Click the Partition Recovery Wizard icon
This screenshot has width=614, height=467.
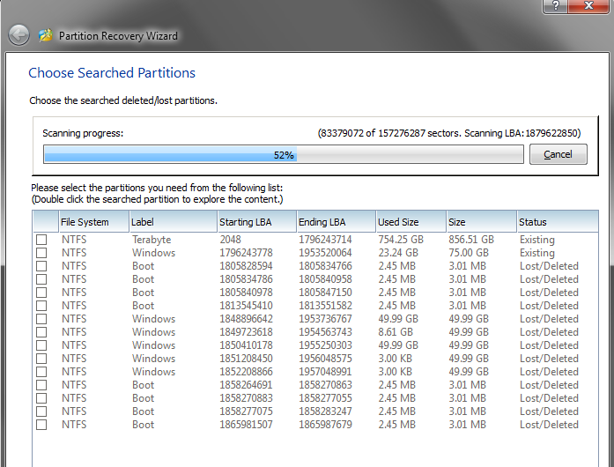(46, 35)
